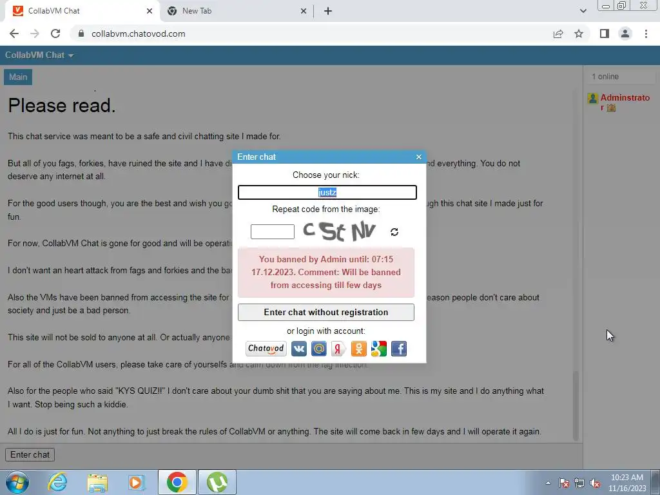This screenshot has width=660, height=495.
Task: Click the VK login icon
Action: [299, 349]
